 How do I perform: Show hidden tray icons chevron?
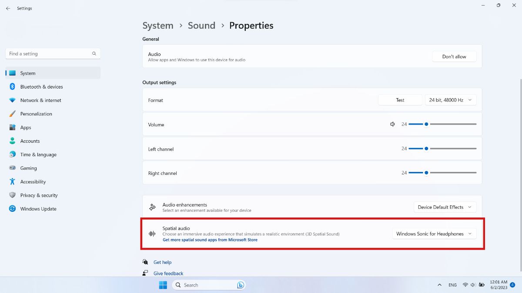click(439, 285)
